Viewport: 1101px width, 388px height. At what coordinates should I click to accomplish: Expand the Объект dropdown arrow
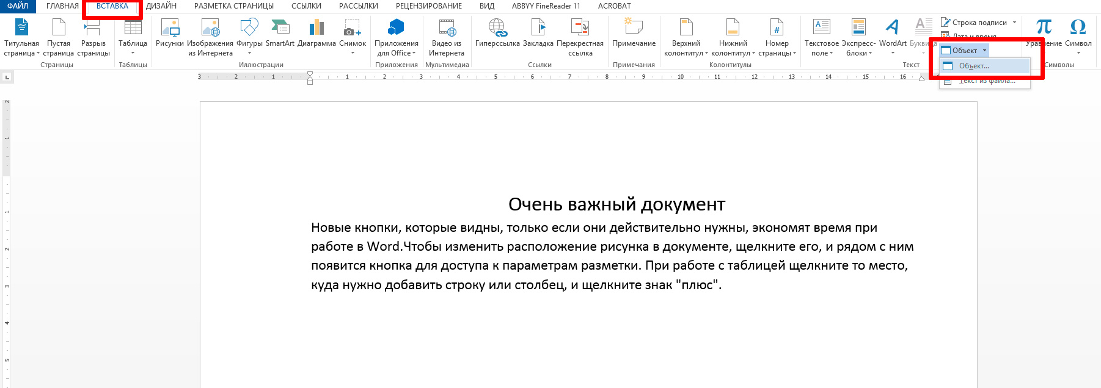pyautogui.click(x=984, y=51)
